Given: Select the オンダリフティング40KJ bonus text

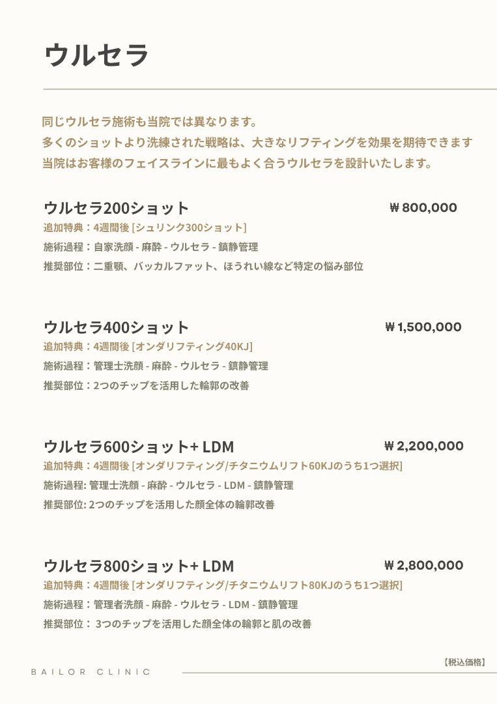Looking at the screenshot, I should (x=148, y=346).
